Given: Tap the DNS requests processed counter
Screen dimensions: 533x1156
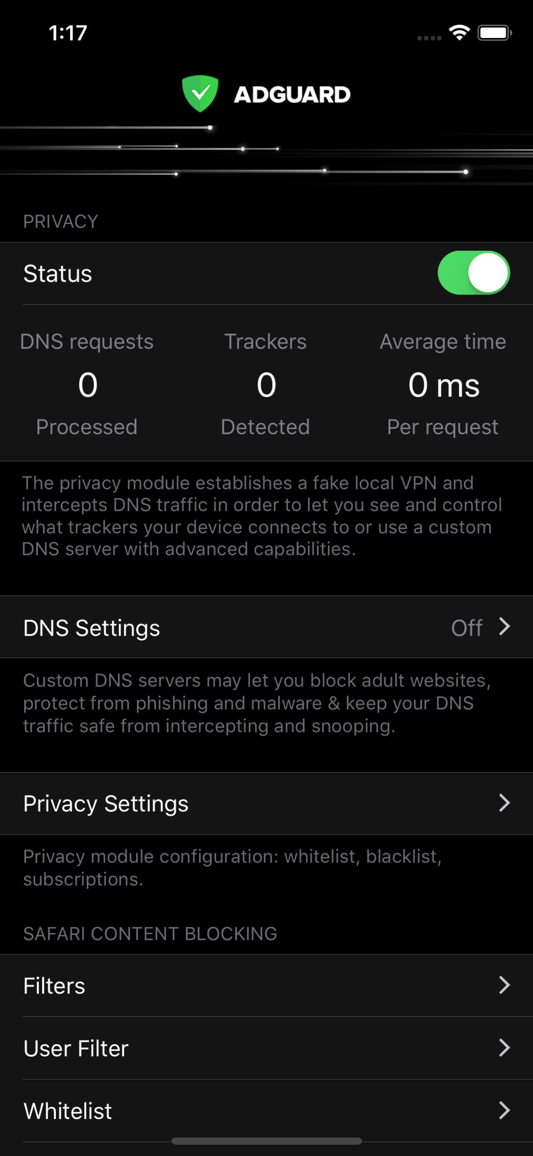Looking at the screenshot, I should click(x=87, y=384).
